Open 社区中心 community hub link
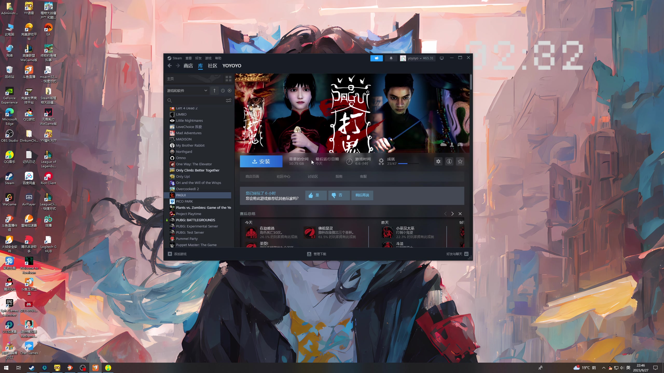This screenshot has height=373, width=664. tap(283, 176)
